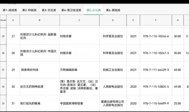Click the active 表5-少儿类 tab

(94, 10)
